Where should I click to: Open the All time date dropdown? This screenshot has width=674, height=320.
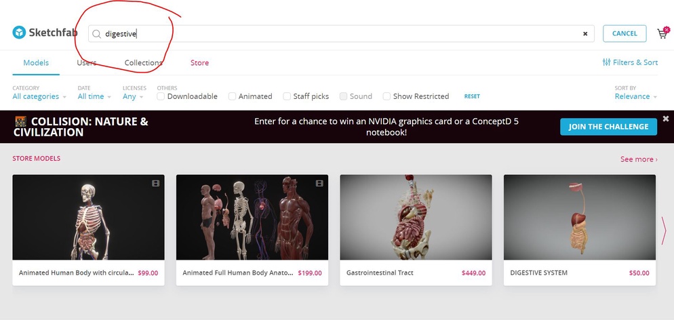[94, 97]
